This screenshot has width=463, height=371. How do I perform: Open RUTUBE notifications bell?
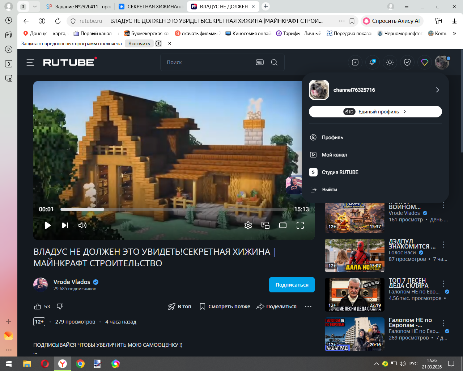click(x=372, y=62)
